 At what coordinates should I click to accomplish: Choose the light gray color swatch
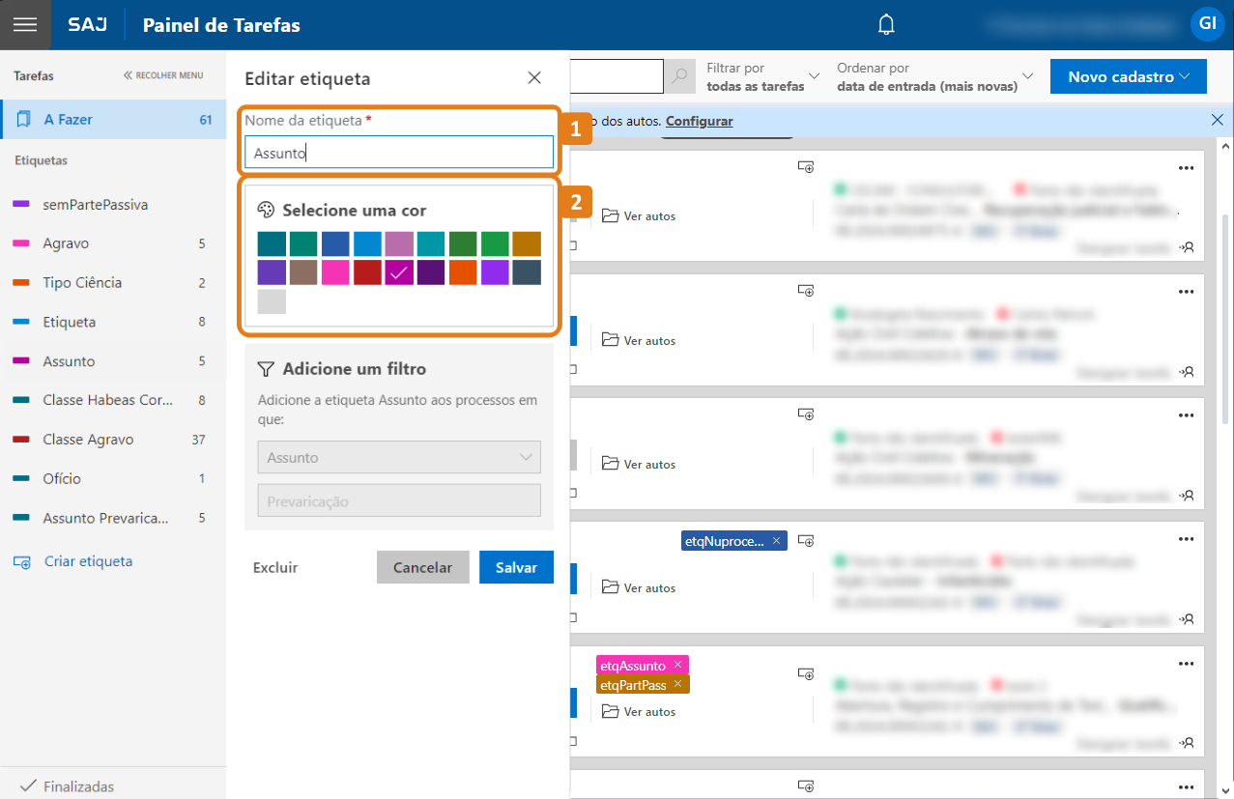coord(272,301)
